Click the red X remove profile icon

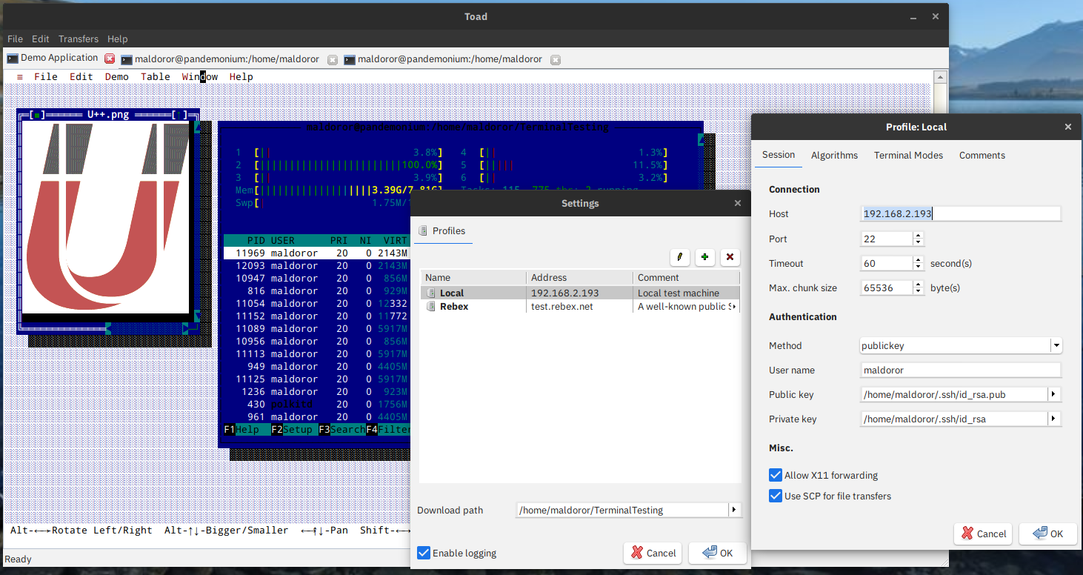tap(730, 257)
